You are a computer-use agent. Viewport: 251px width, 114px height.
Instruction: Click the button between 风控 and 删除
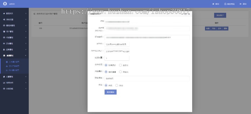[219, 28]
